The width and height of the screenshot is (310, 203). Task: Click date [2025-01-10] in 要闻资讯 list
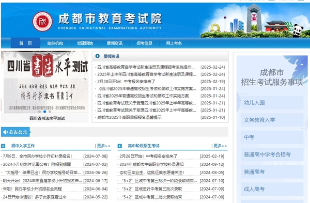point(213,117)
